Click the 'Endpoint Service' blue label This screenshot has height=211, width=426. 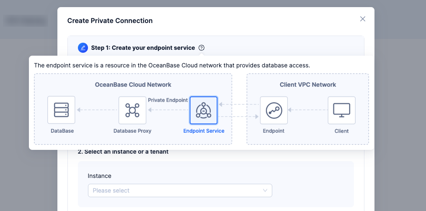pos(204,131)
